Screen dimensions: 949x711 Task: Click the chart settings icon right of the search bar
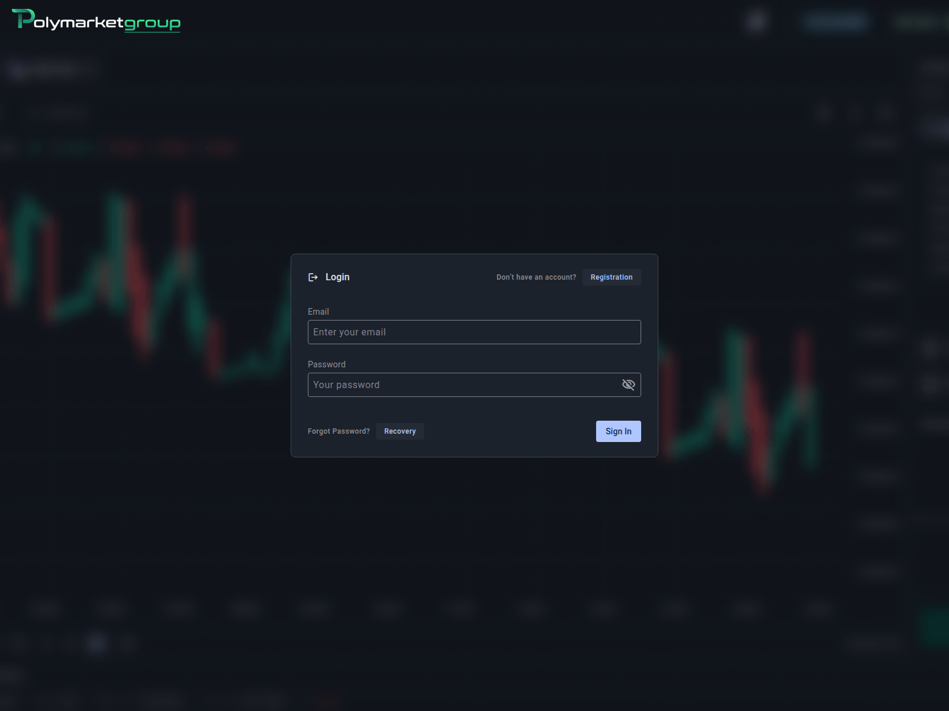click(855, 113)
